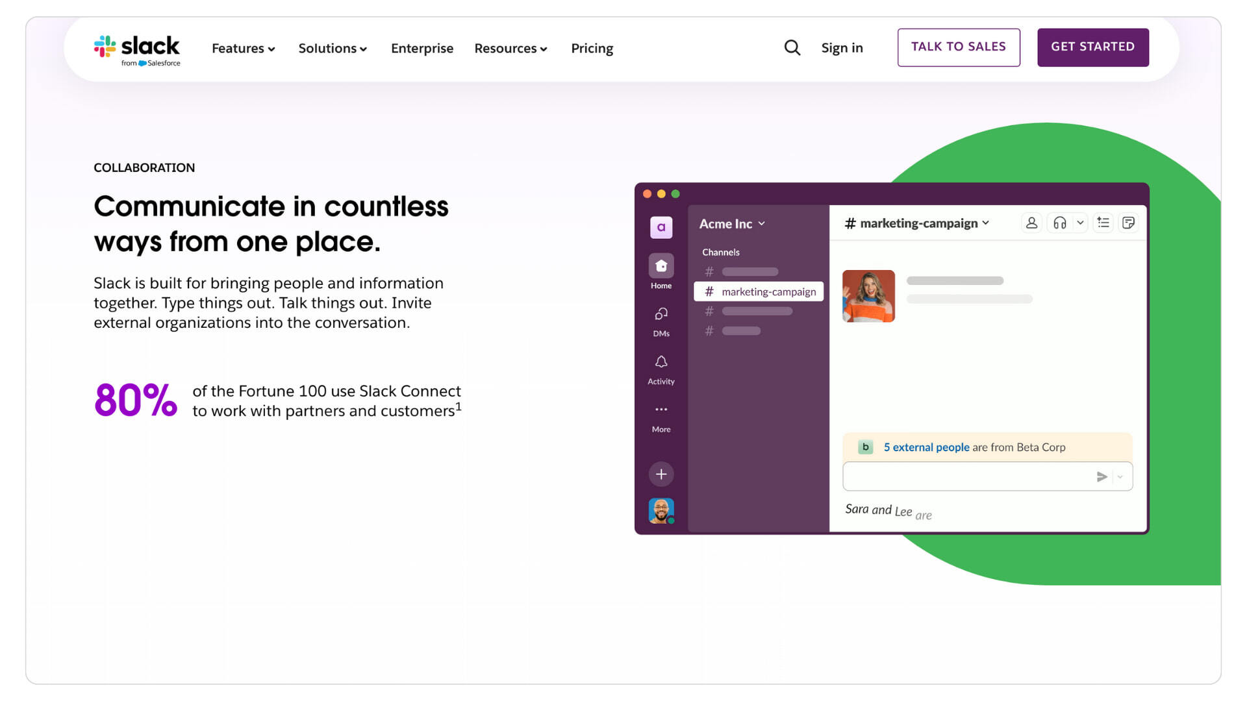This screenshot has height=701, width=1247.
Task: Open the channel canvas icon
Action: [1129, 223]
